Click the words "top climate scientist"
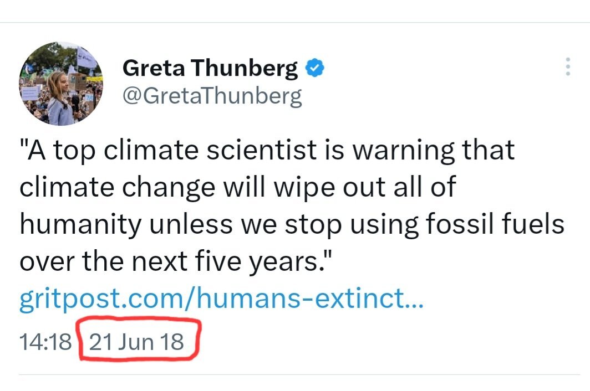The height and width of the screenshot is (391, 590). coord(181,150)
